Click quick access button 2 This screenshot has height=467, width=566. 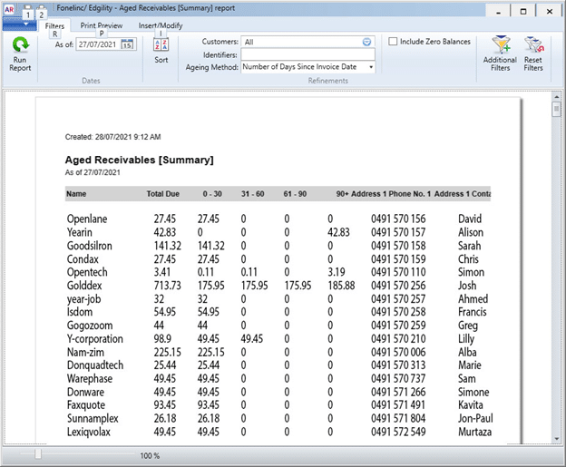[x=41, y=13]
